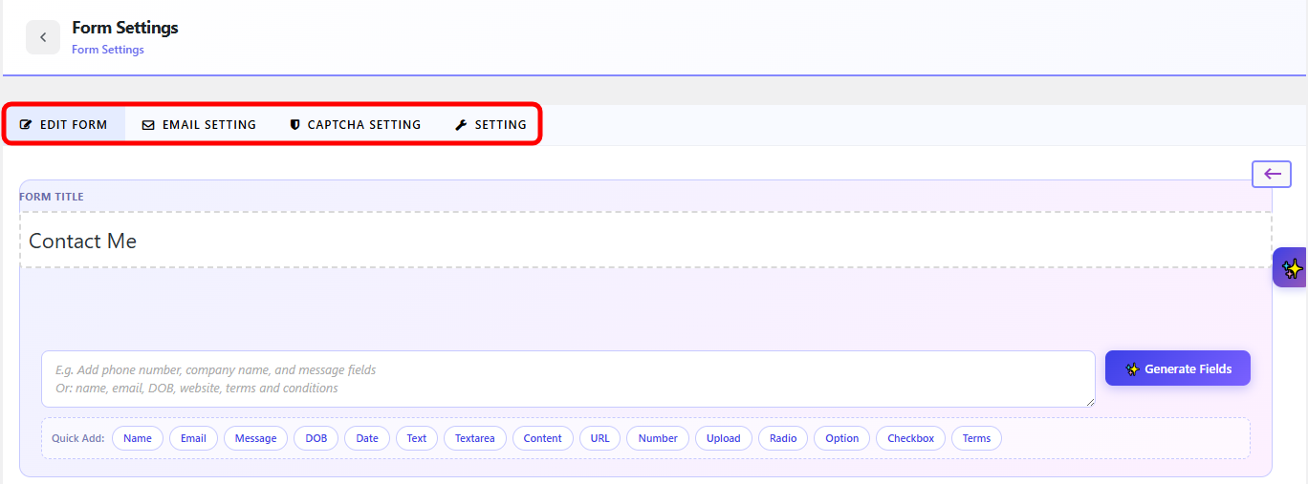Screen dimensions: 1308x484
Task: Open the AI sparkle side panel icon
Action: click(1292, 268)
